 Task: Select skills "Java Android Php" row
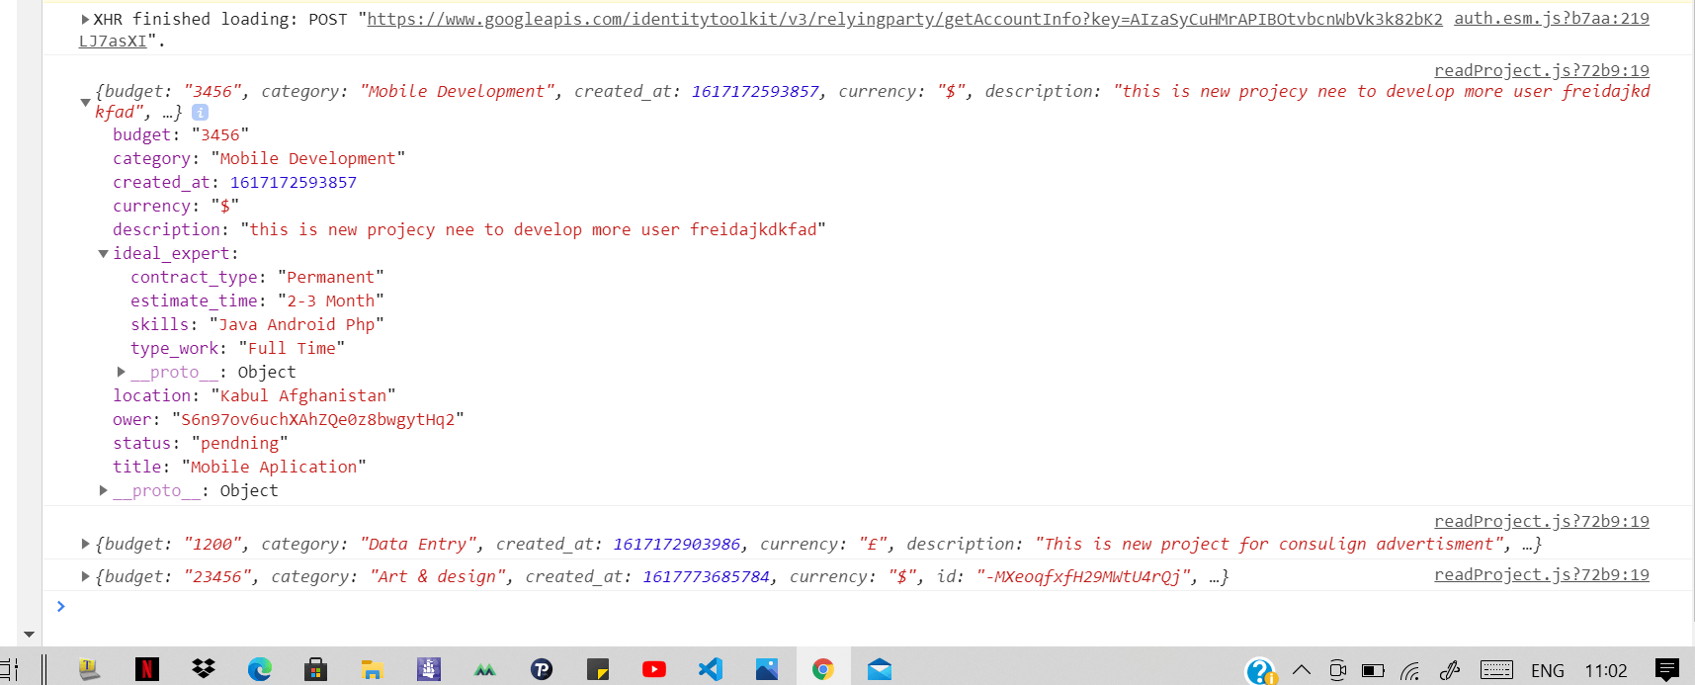pos(257,324)
